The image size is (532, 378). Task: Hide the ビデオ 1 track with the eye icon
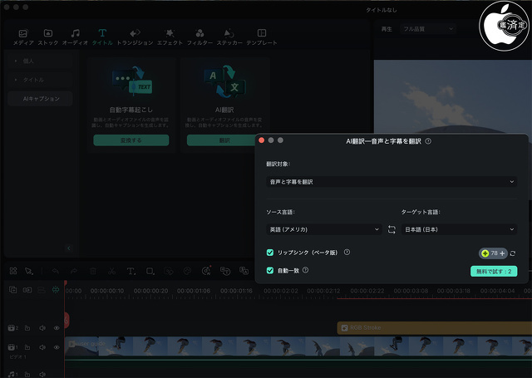[57, 347]
